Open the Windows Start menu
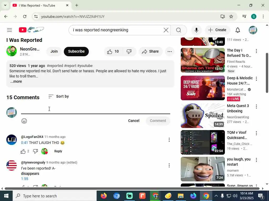This screenshot has width=269, height=201. point(6,196)
